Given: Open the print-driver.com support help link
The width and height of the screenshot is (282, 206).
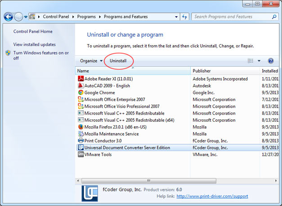Looking at the screenshot, I should point(212,196).
